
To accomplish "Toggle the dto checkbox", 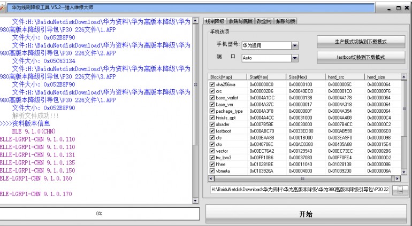I will coord(212,144).
